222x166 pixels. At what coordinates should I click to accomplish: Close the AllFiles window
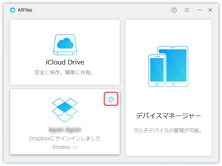tap(210, 10)
